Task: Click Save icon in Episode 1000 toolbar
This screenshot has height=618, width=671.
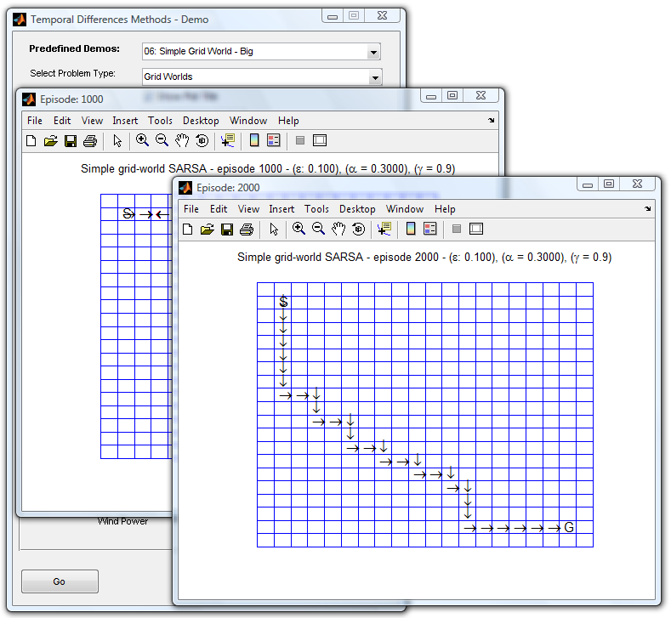Action: [x=71, y=141]
